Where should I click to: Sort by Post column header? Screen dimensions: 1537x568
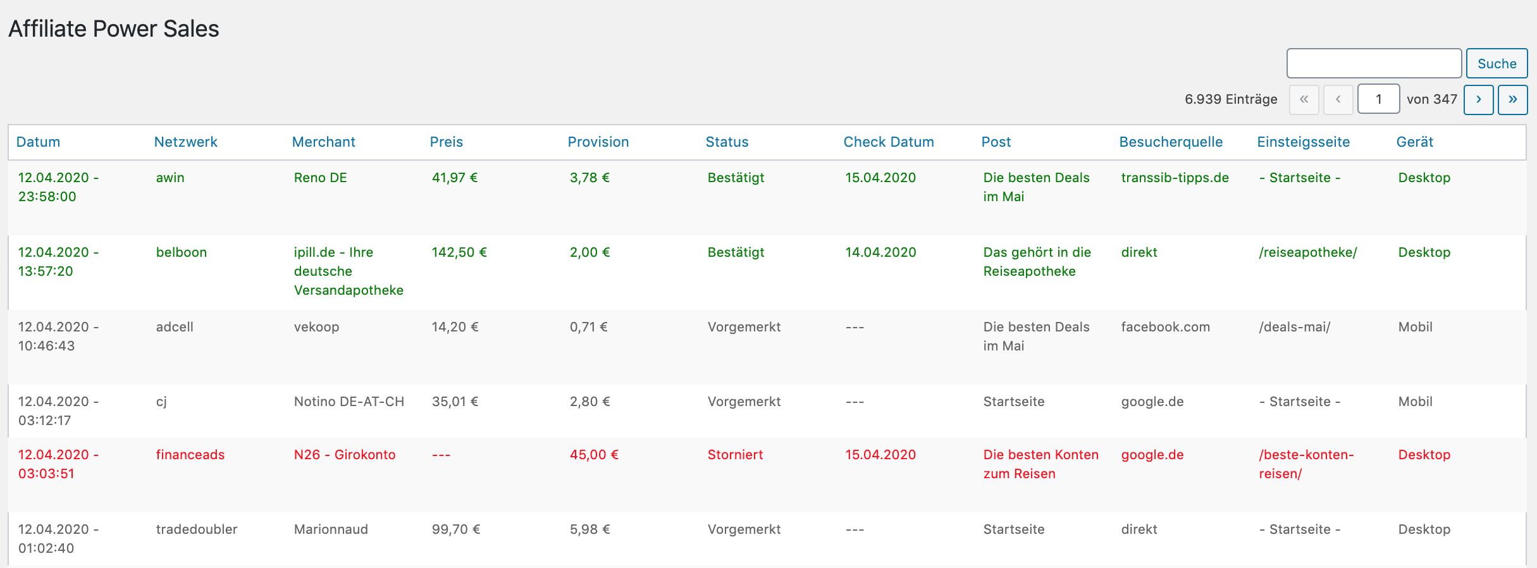pos(996,142)
